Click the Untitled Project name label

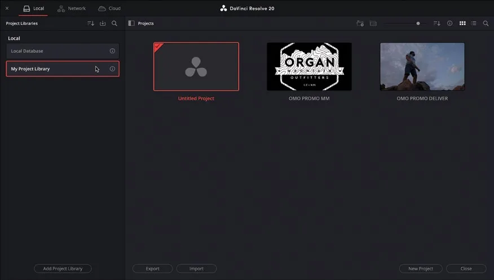click(196, 98)
